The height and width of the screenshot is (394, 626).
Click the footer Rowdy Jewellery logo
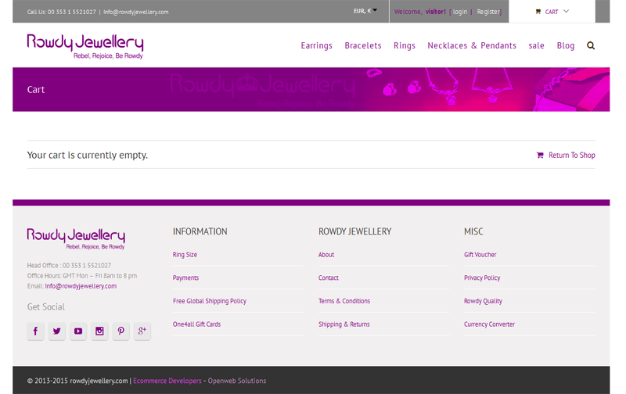click(76, 238)
